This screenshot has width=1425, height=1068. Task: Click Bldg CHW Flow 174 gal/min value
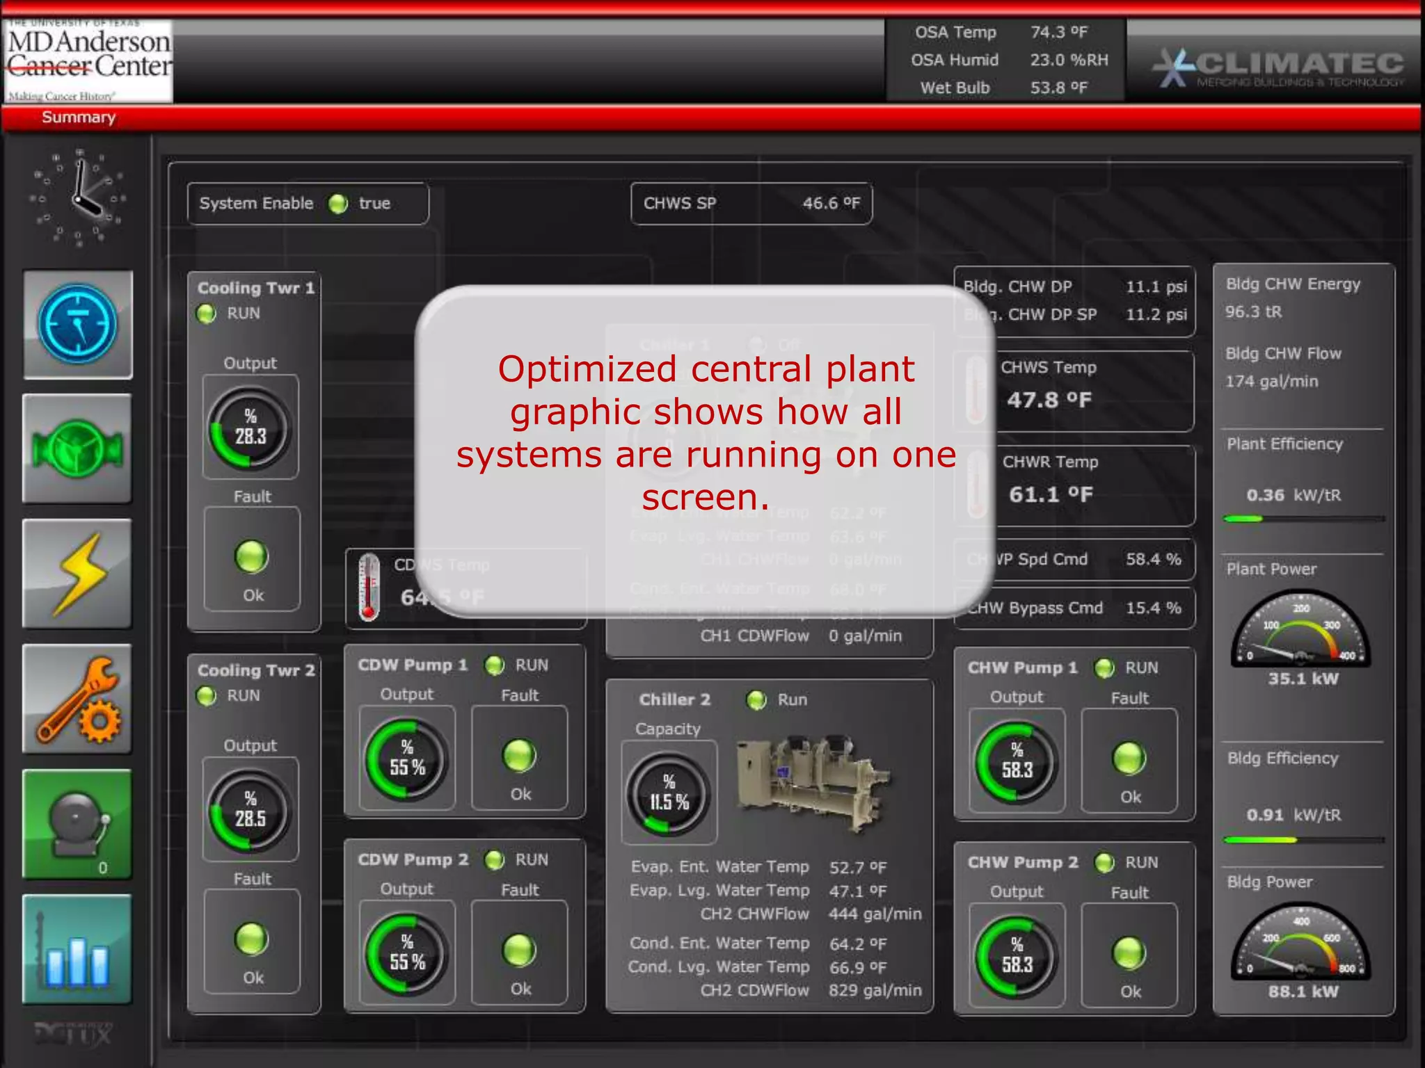[x=1271, y=381]
